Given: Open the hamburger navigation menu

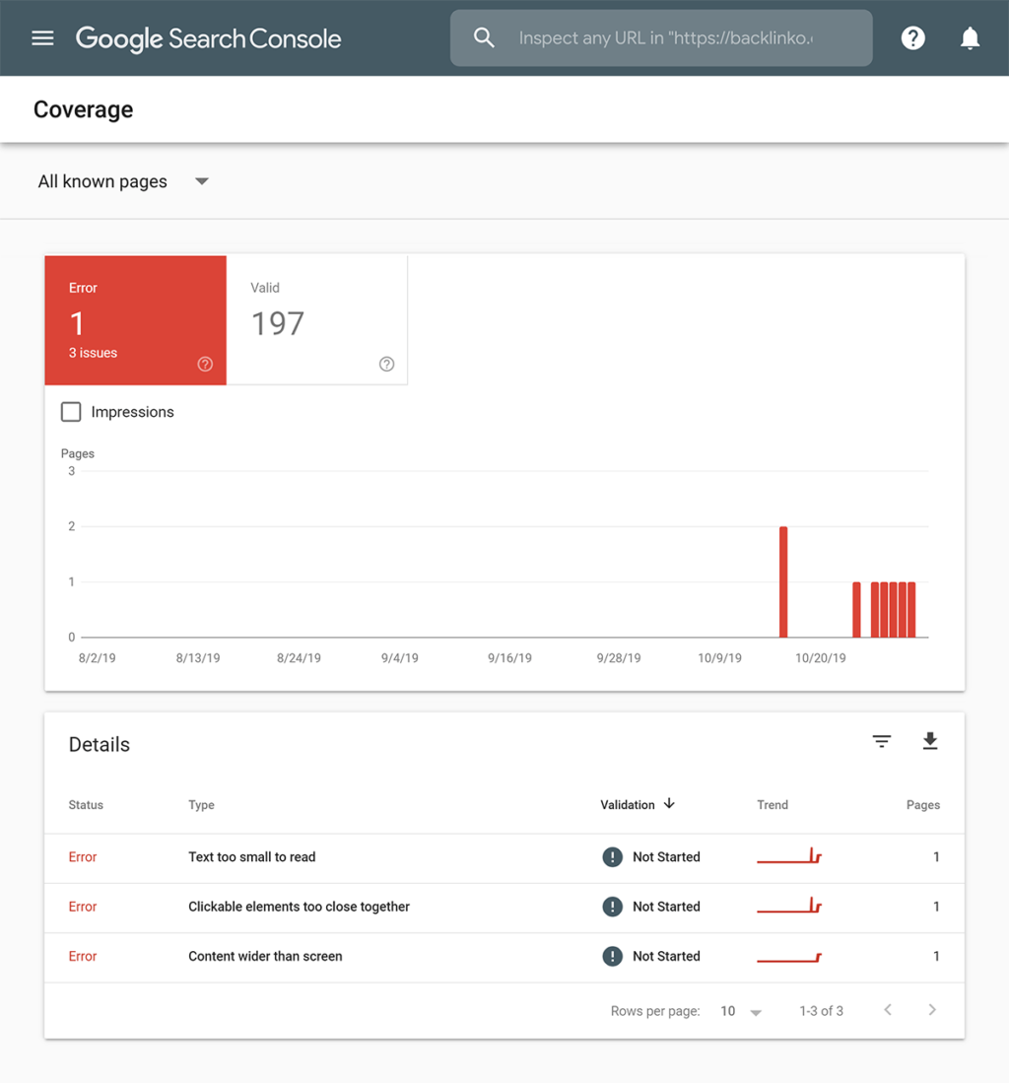Looking at the screenshot, I should click(x=42, y=38).
